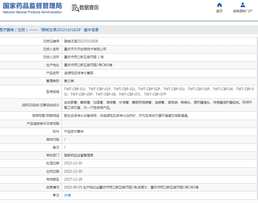
Task: Click the 首页 text link
Action: point(219,11)
